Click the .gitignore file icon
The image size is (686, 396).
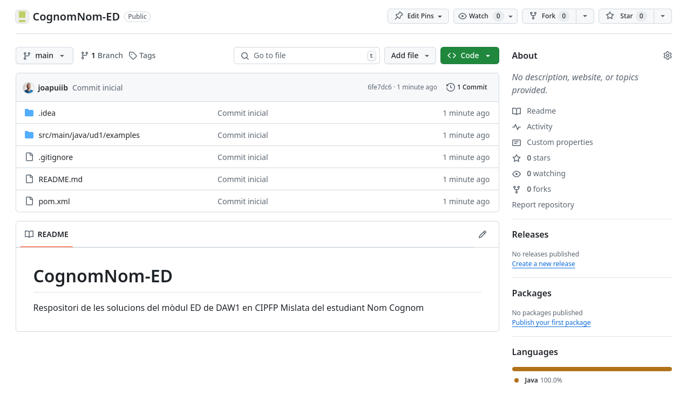(29, 157)
